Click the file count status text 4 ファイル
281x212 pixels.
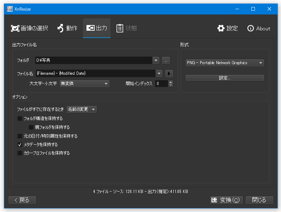(x=101, y=192)
